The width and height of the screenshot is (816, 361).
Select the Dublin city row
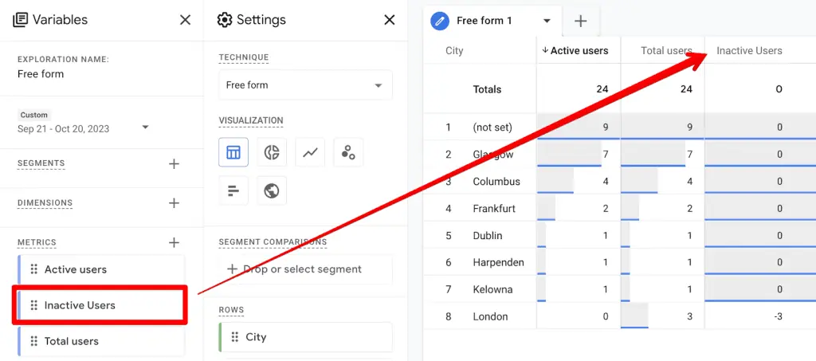coord(487,236)
